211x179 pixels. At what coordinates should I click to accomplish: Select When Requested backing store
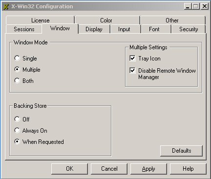point(39,142)
